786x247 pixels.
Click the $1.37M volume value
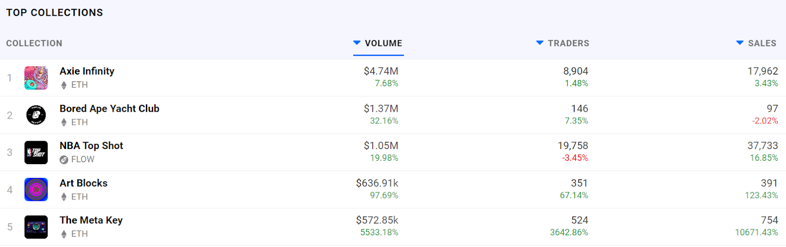[x=381, y=108]
